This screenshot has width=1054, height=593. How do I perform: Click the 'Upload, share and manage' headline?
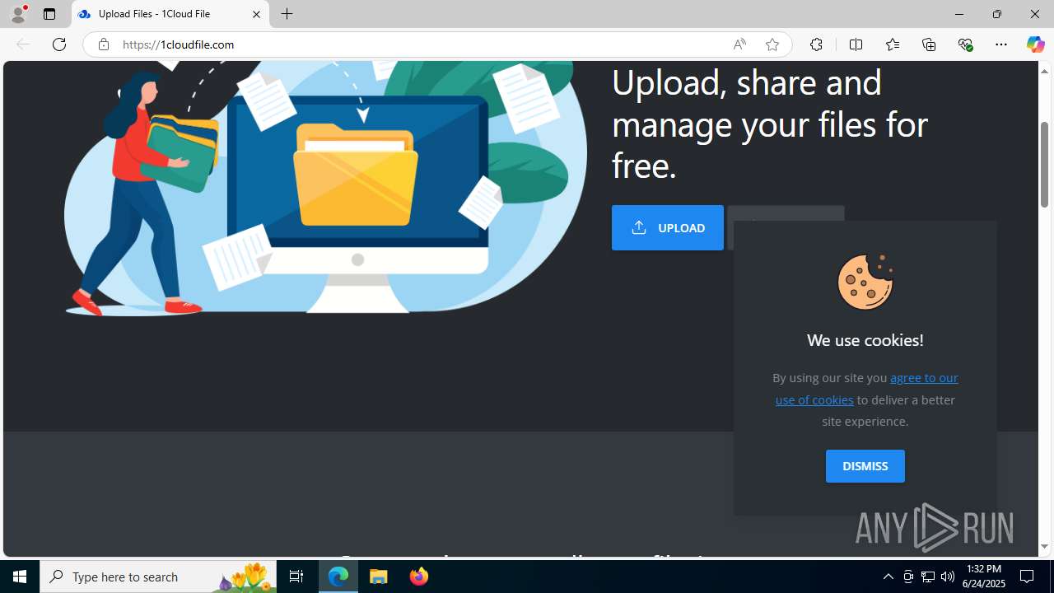(x=770, y=124)
